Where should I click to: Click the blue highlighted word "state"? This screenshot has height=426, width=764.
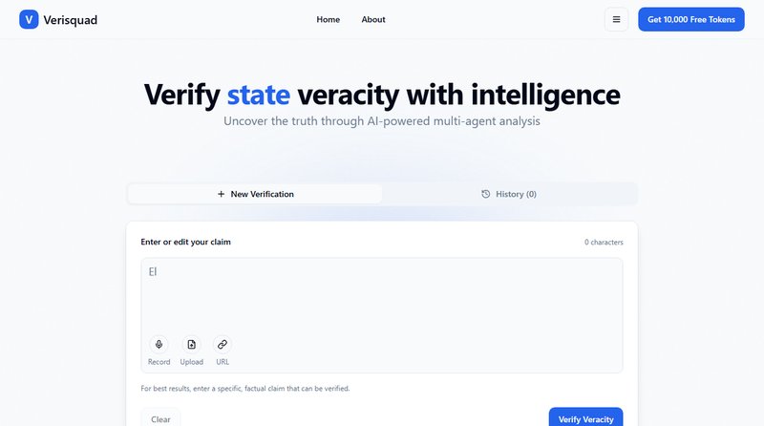coord(259,95)
